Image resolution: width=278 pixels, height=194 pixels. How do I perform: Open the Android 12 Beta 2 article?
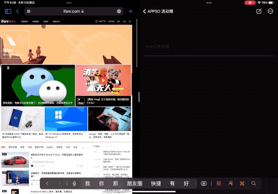click(x=51, y=192)
